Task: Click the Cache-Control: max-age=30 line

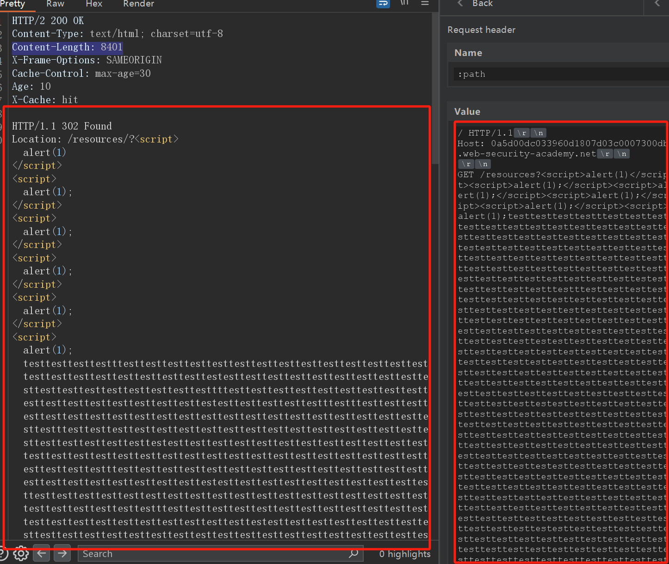Action: [x=81, y=74]
